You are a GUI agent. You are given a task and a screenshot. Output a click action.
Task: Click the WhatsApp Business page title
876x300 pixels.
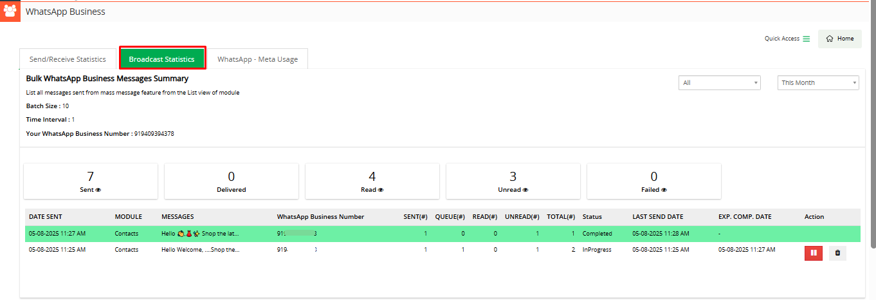click(66, 12)
